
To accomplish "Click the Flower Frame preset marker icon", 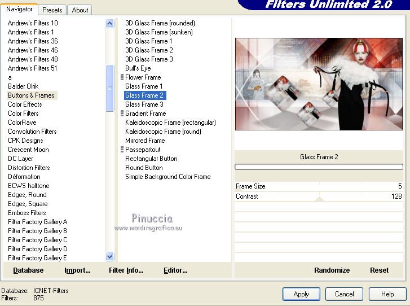I will 122,77.
